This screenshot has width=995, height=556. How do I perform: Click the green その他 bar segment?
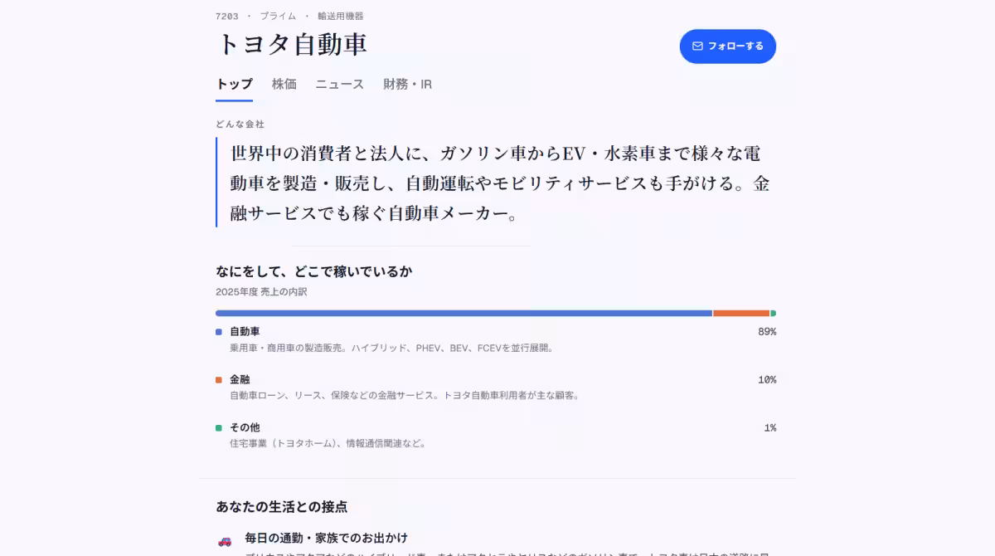[773, 314]
